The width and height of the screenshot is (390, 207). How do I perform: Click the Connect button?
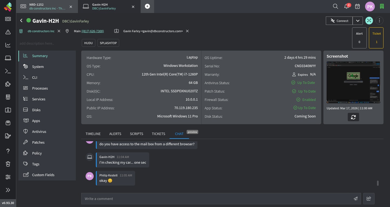(x=339, y=21)
